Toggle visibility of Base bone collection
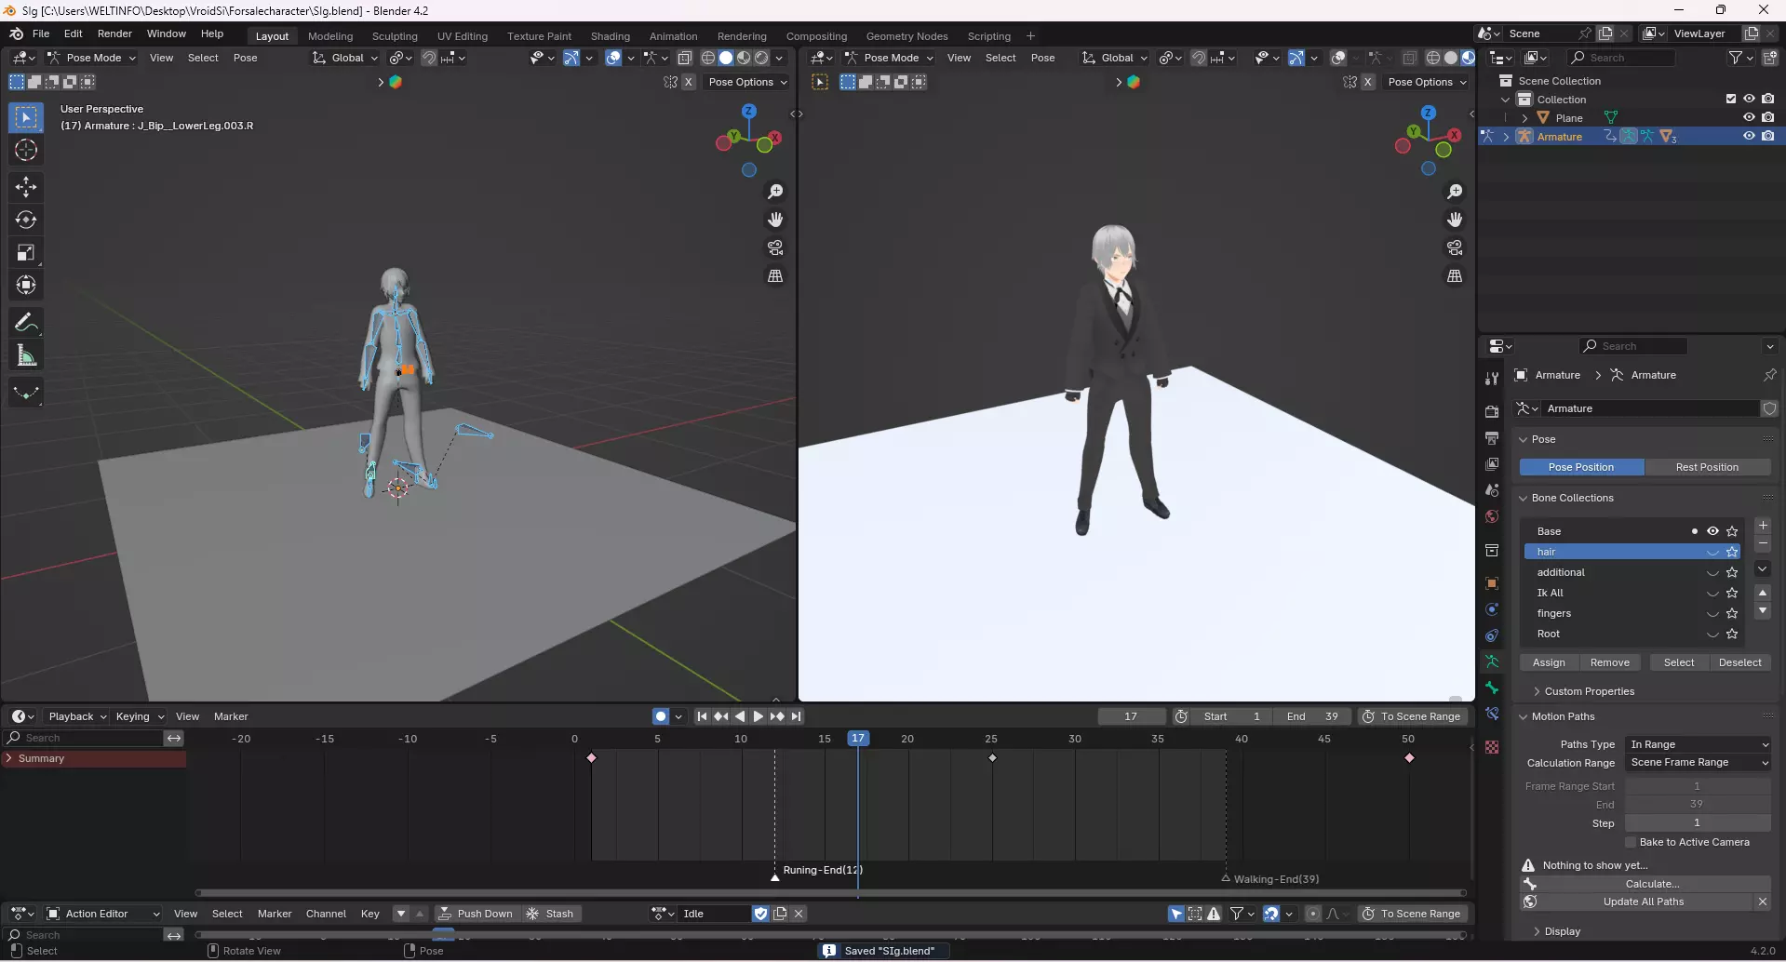 1712,531
